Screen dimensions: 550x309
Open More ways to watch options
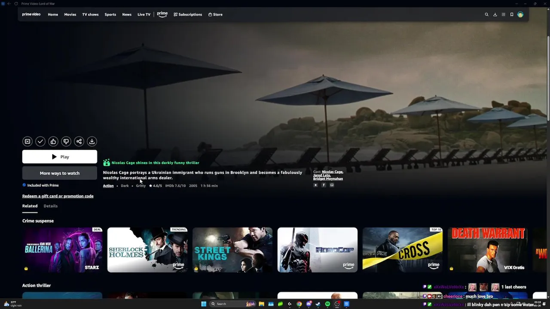[60, 173]
